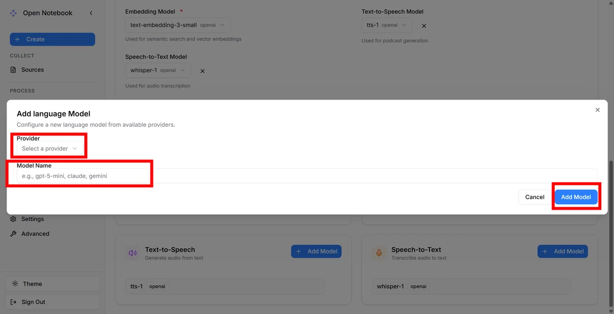
Task: Expand the tts-1 Text-to-Speech Model dropdown
Action: pyautogui.click(x=386, y=25)
